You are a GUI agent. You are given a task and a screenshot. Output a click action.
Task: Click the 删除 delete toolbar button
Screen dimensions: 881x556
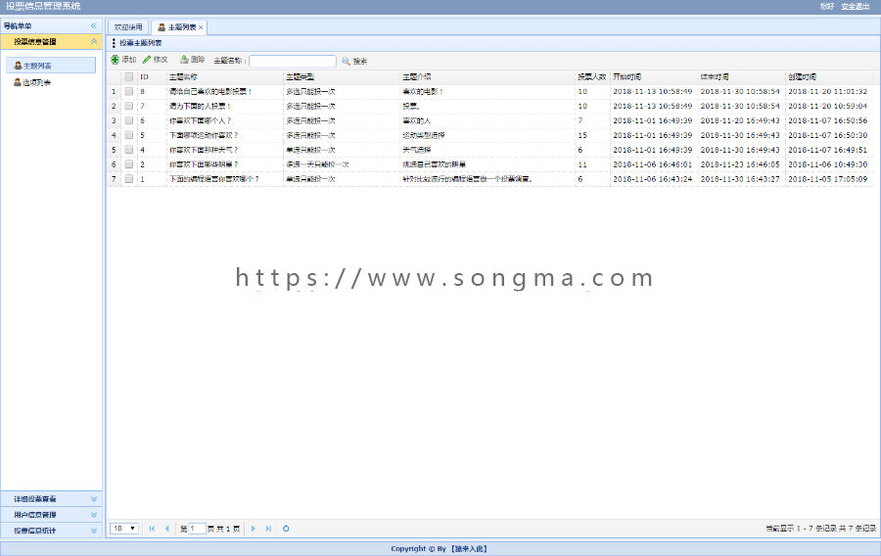point(192,60)
